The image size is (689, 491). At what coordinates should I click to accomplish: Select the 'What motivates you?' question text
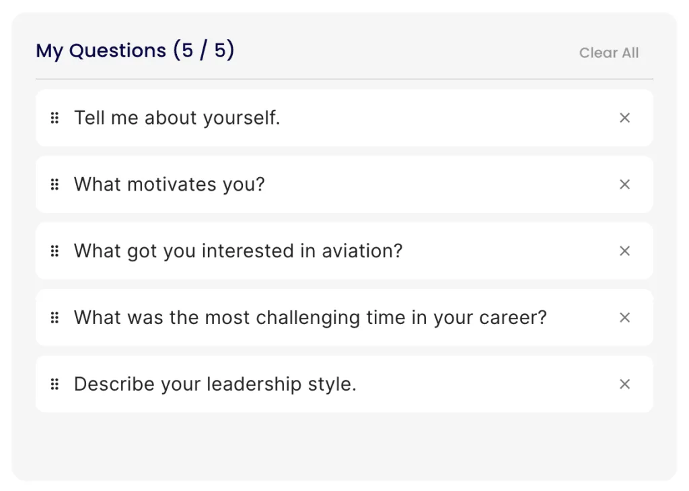[169, 185]
